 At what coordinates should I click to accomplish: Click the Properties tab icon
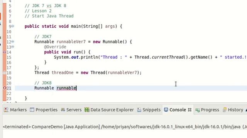tap(32, 110)
